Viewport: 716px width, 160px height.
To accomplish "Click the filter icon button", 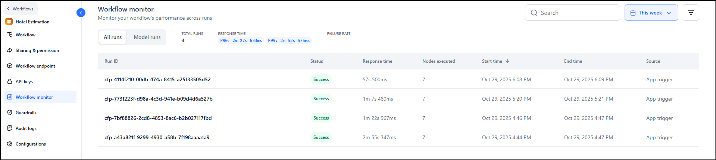I will [x=691, y=13].
